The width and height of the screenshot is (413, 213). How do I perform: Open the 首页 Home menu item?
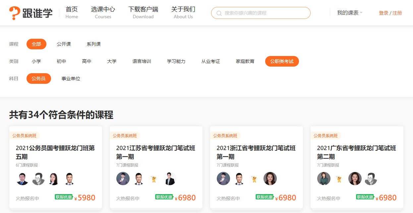72,12
